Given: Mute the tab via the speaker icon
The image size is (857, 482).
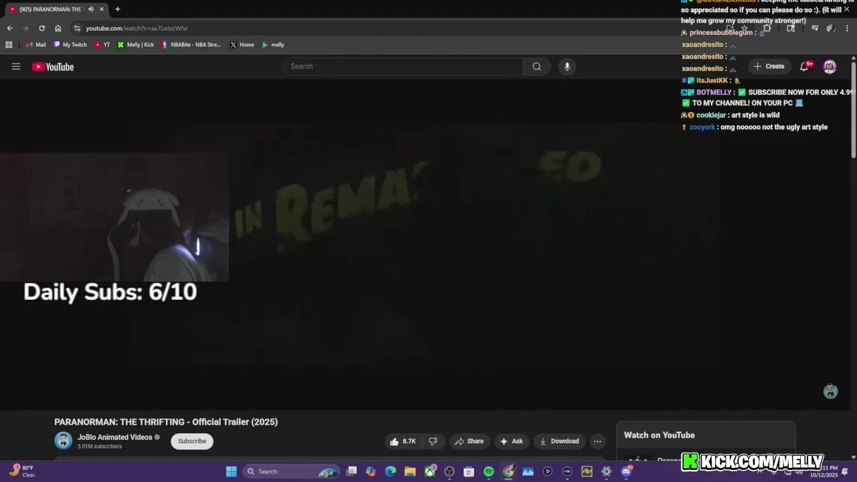Looking at the screenshot, I should pos(90,9).
